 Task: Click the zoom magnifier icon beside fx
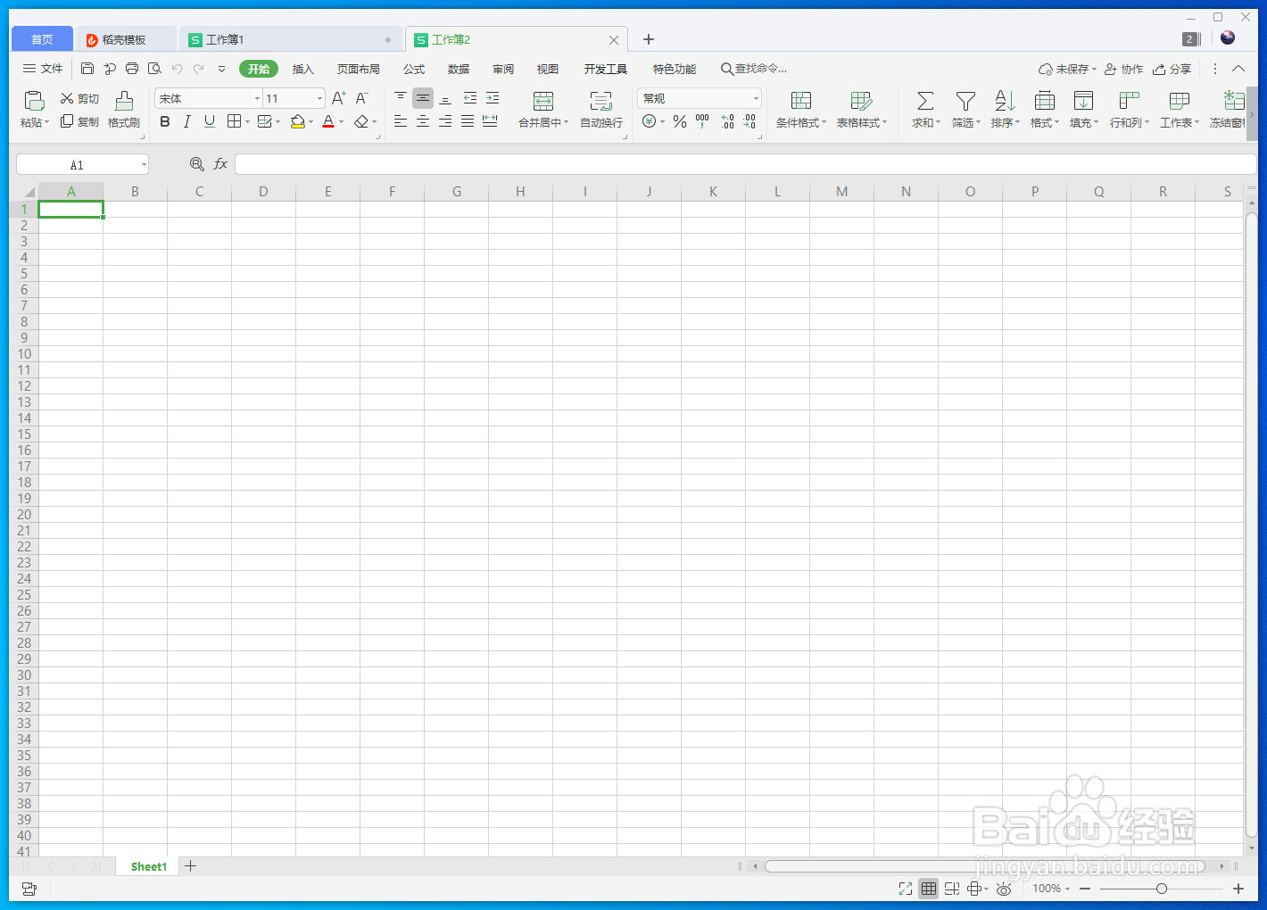pyautogui.click(x=197, y=164)
